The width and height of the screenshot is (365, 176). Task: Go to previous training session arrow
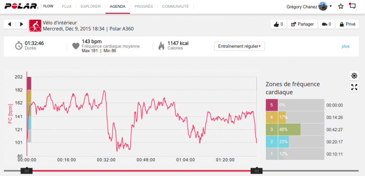[10, 24]
